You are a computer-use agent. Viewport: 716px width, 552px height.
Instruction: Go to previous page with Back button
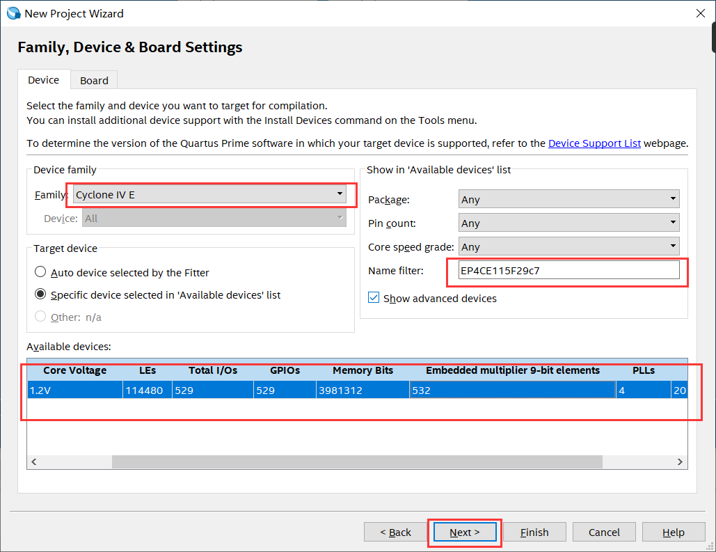tap(395, 532)
